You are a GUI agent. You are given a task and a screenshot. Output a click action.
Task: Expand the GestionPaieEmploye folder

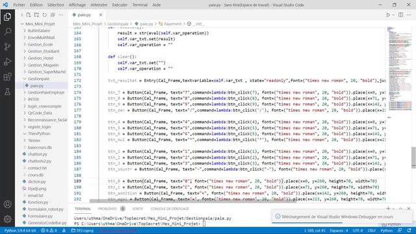(46, 92)
